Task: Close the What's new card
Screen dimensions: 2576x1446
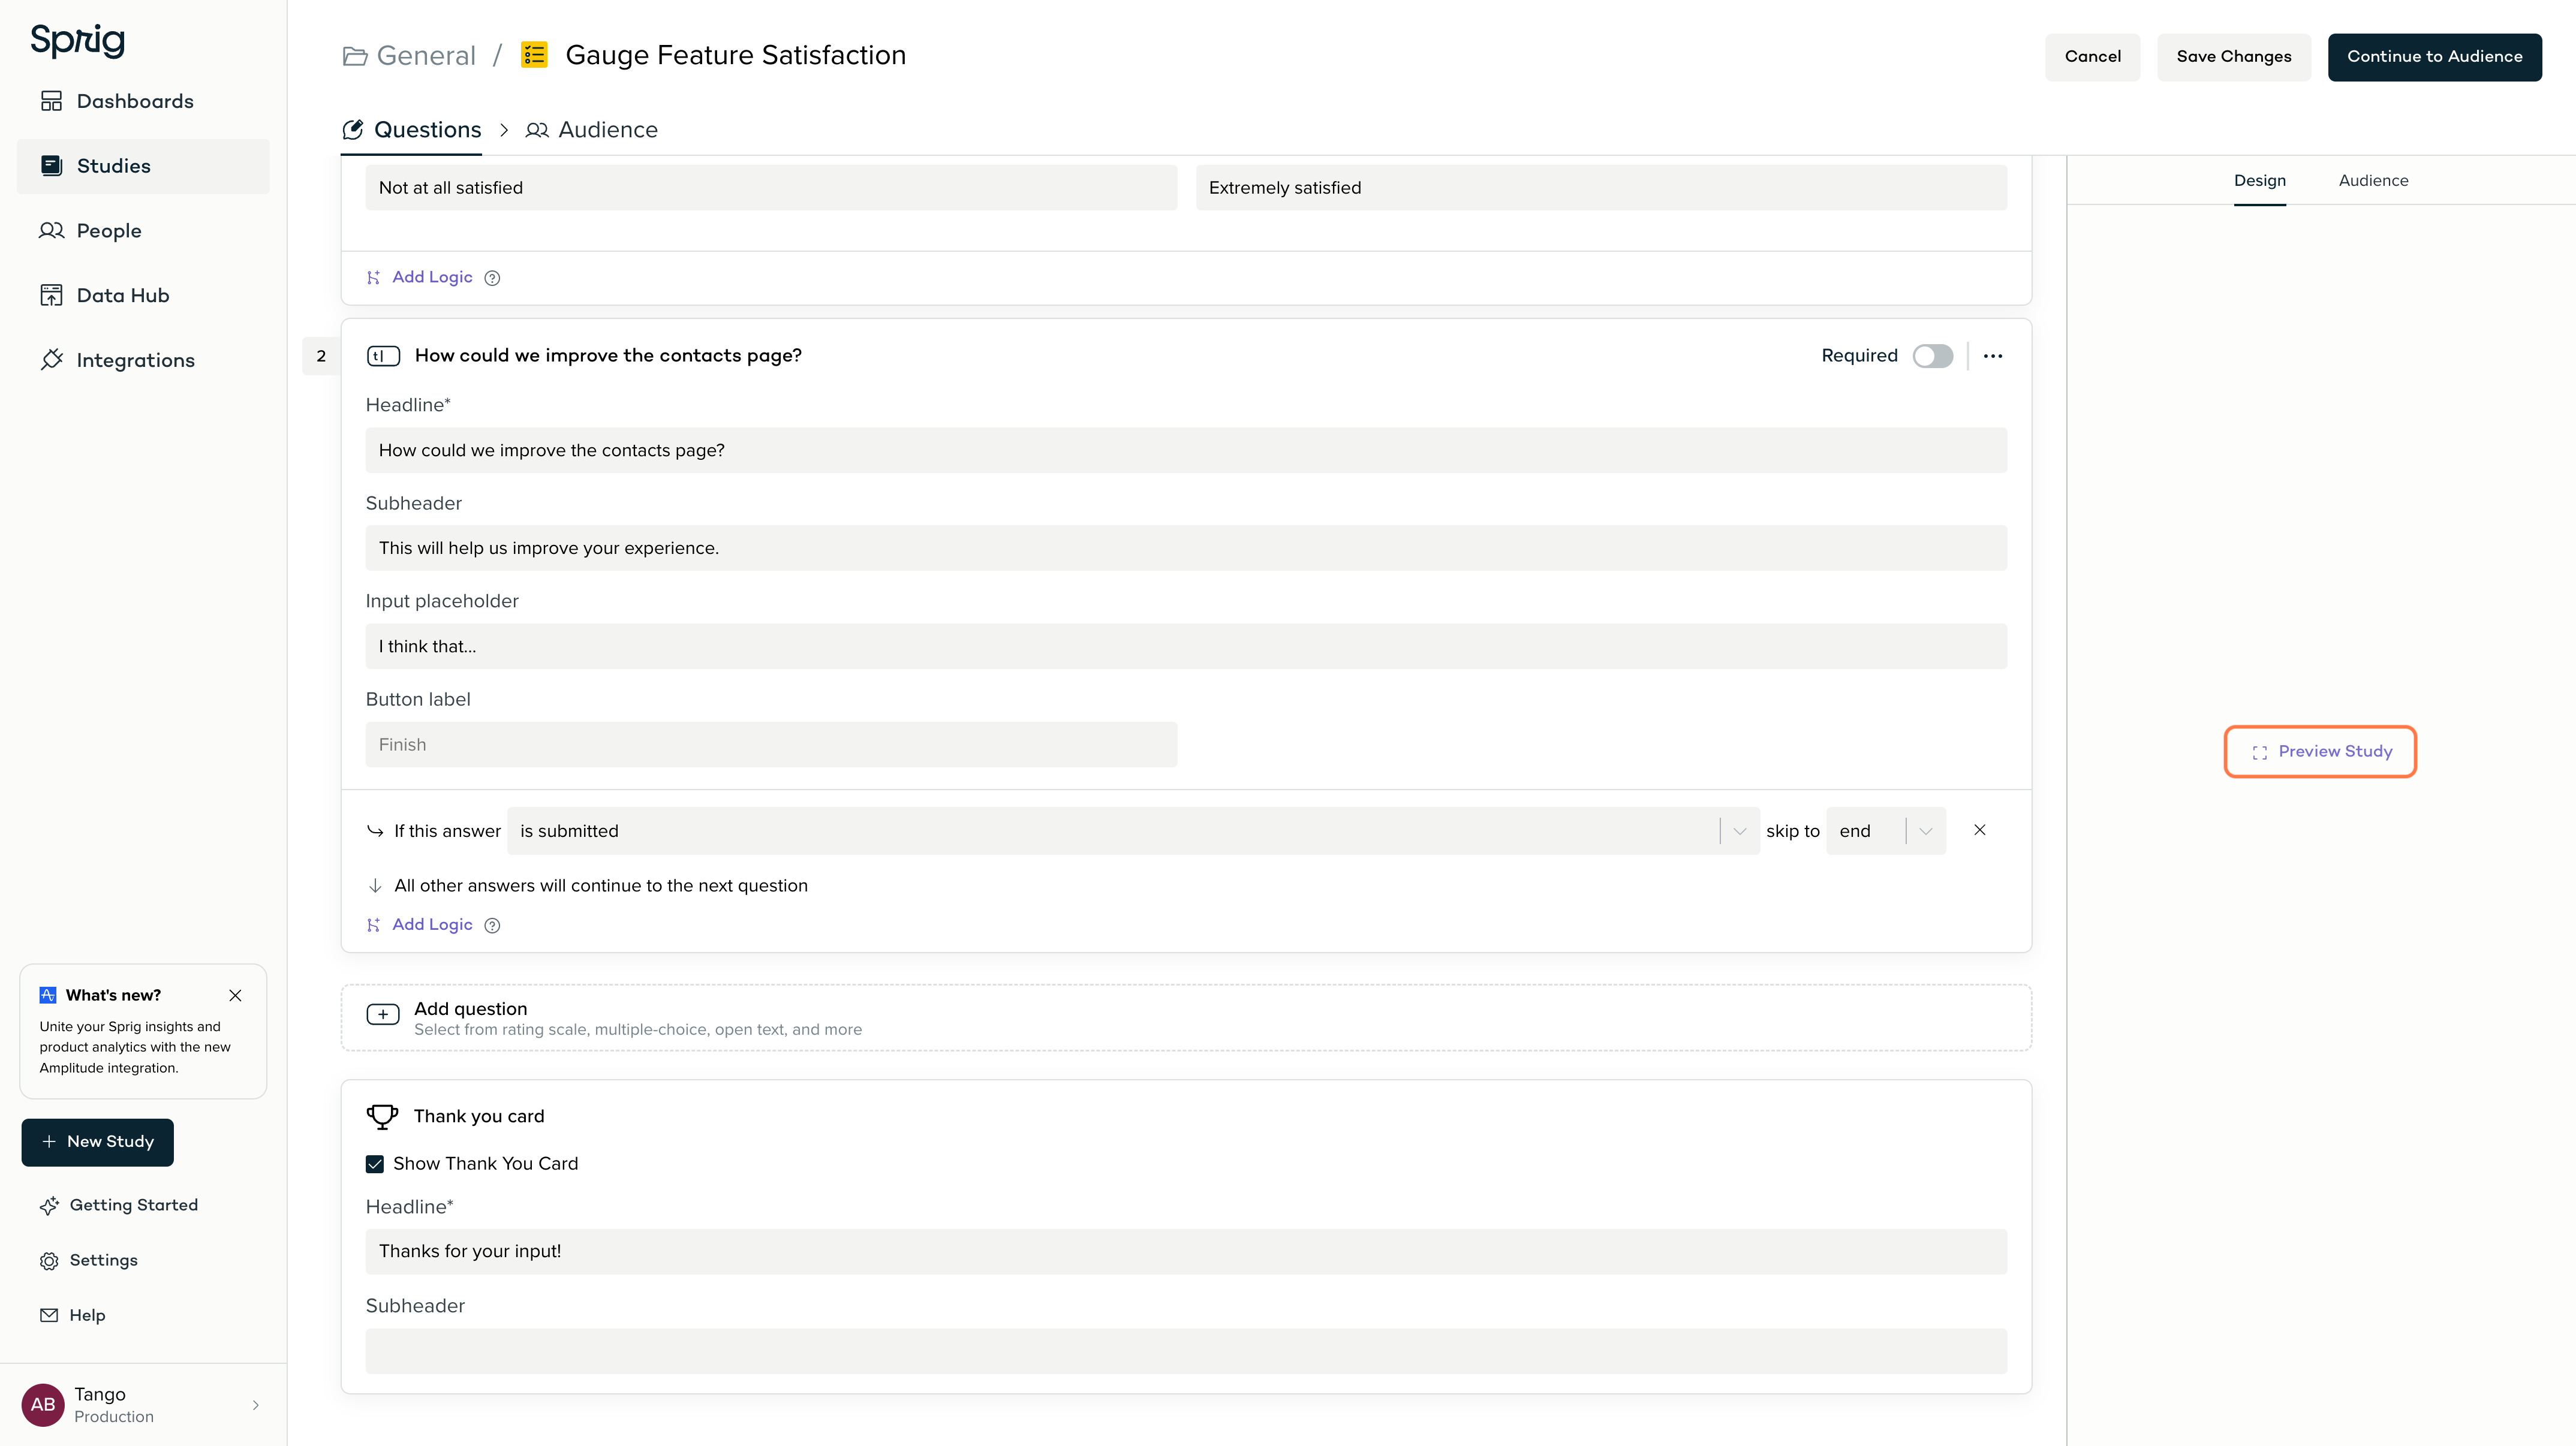Action: (x=235, y=996)
